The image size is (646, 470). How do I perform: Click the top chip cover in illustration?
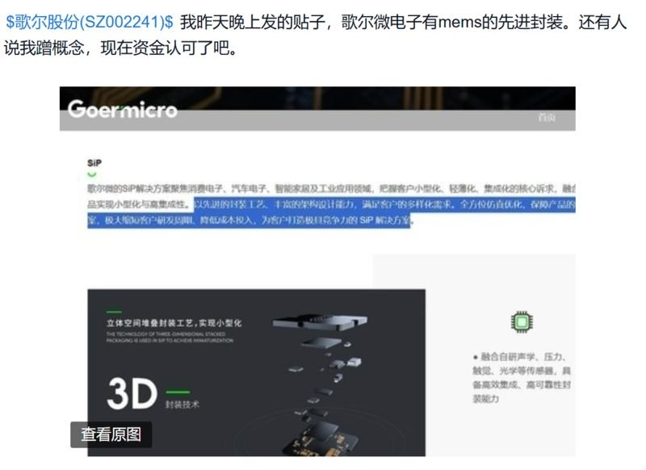tap(320, 322)
